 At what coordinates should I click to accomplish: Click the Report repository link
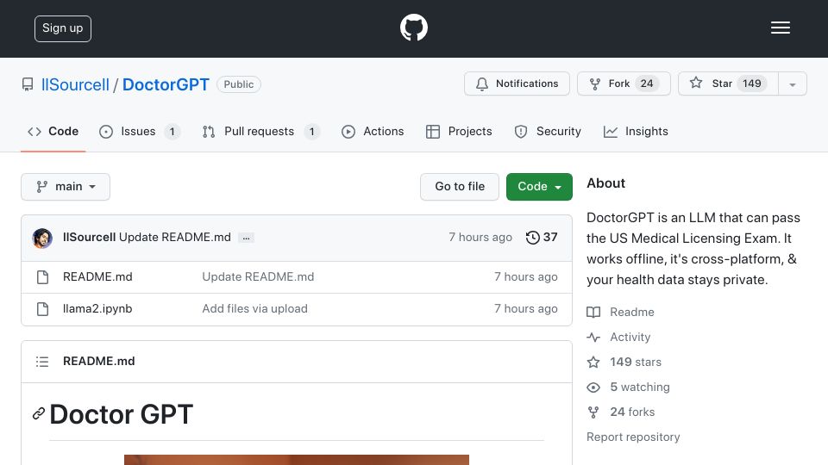(633, 437)
